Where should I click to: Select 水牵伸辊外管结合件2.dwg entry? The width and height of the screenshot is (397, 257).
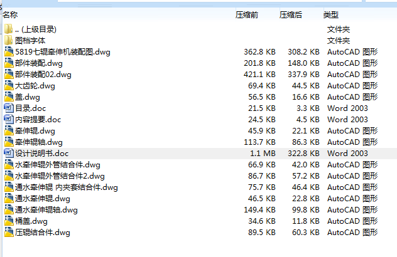pyautogui.click(x=60, y=176)
